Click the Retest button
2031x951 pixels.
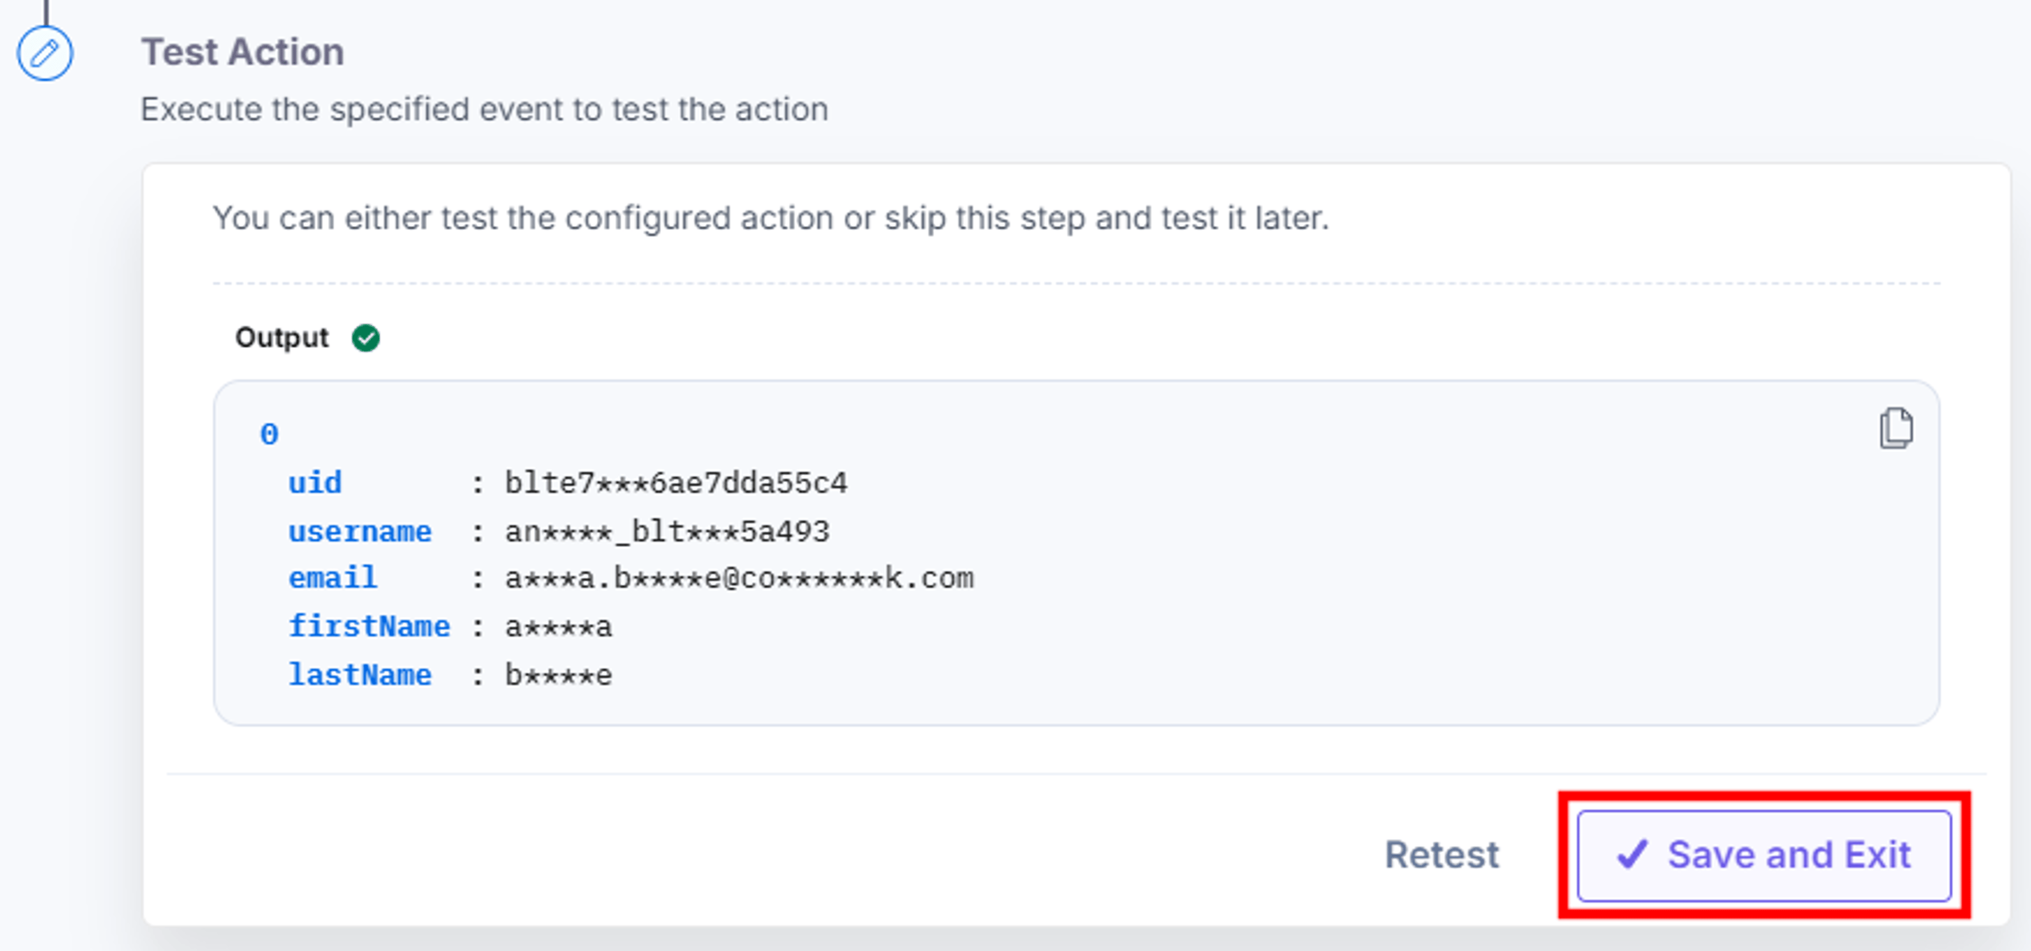point(1442,856)
